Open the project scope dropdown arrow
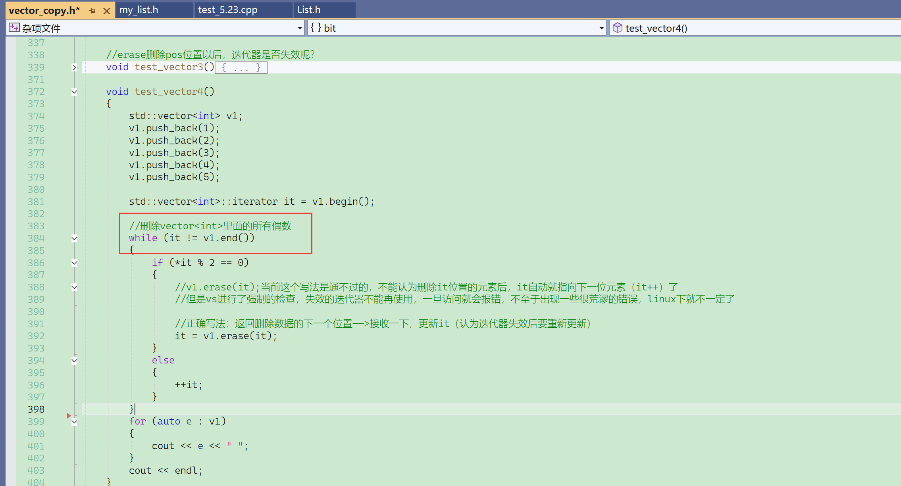This screenshot has width=901, height=486. pyautogui.click(x=300, y=28)
